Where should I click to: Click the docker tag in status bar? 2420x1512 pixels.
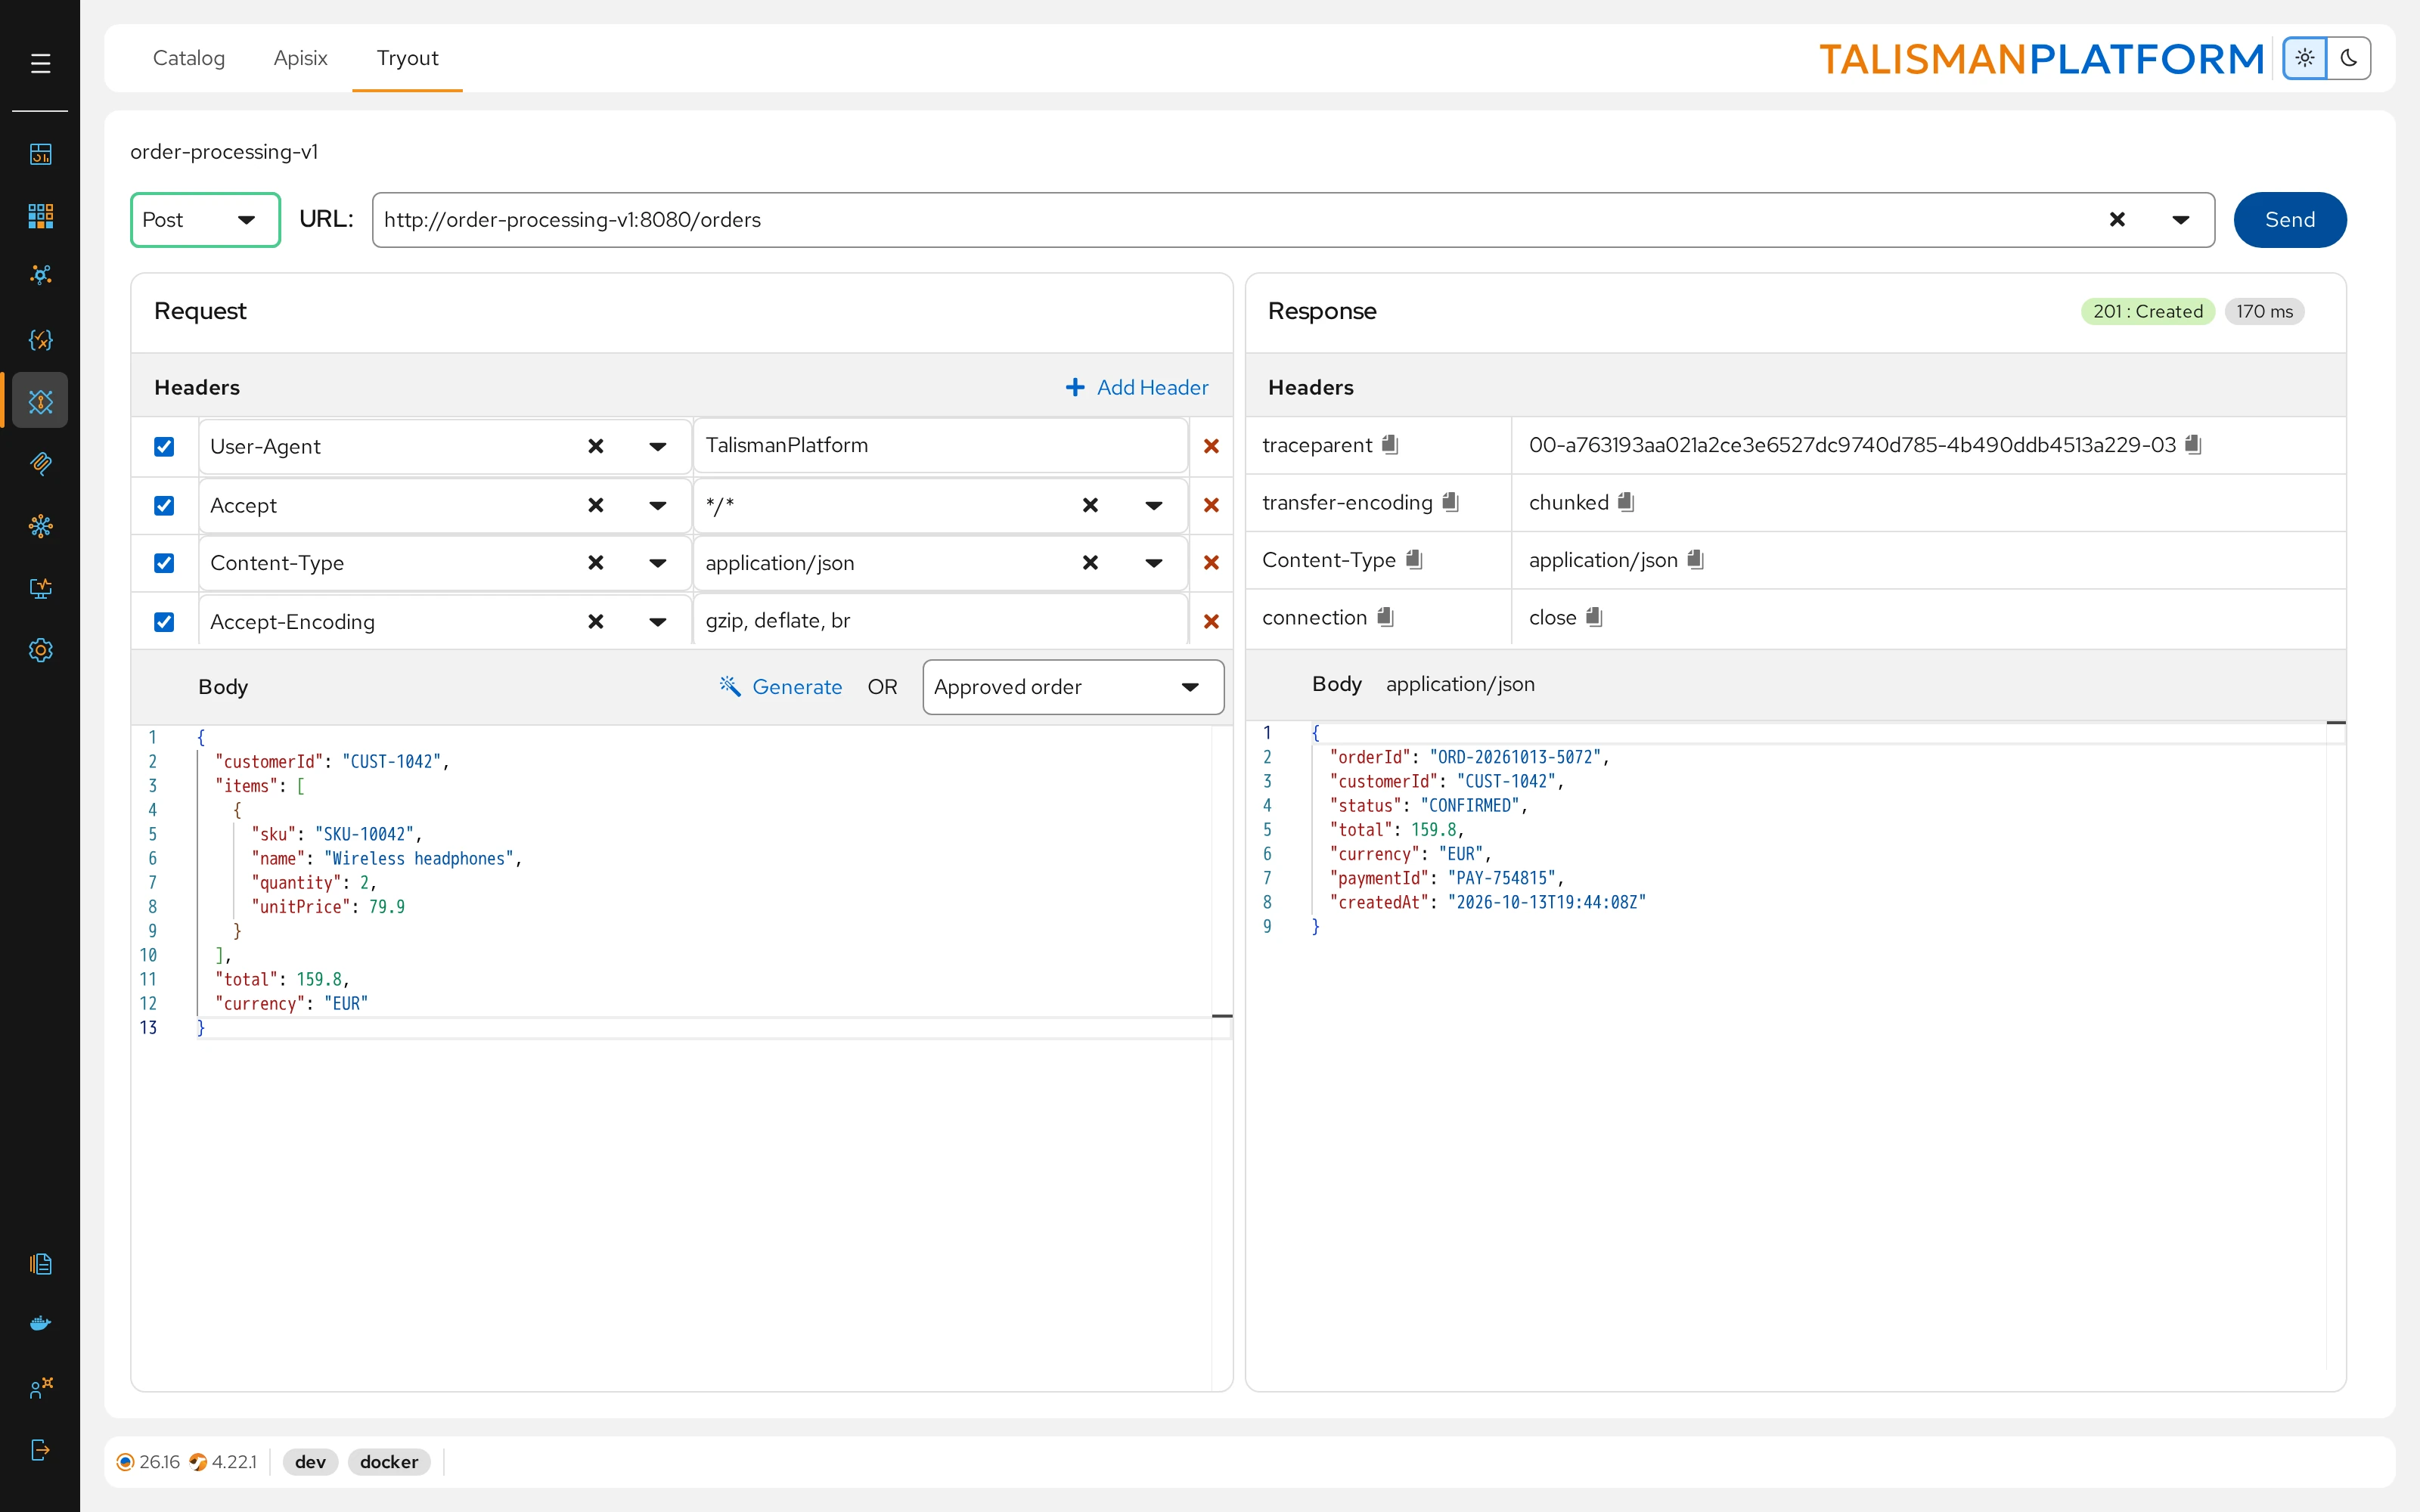point(389,1462)
